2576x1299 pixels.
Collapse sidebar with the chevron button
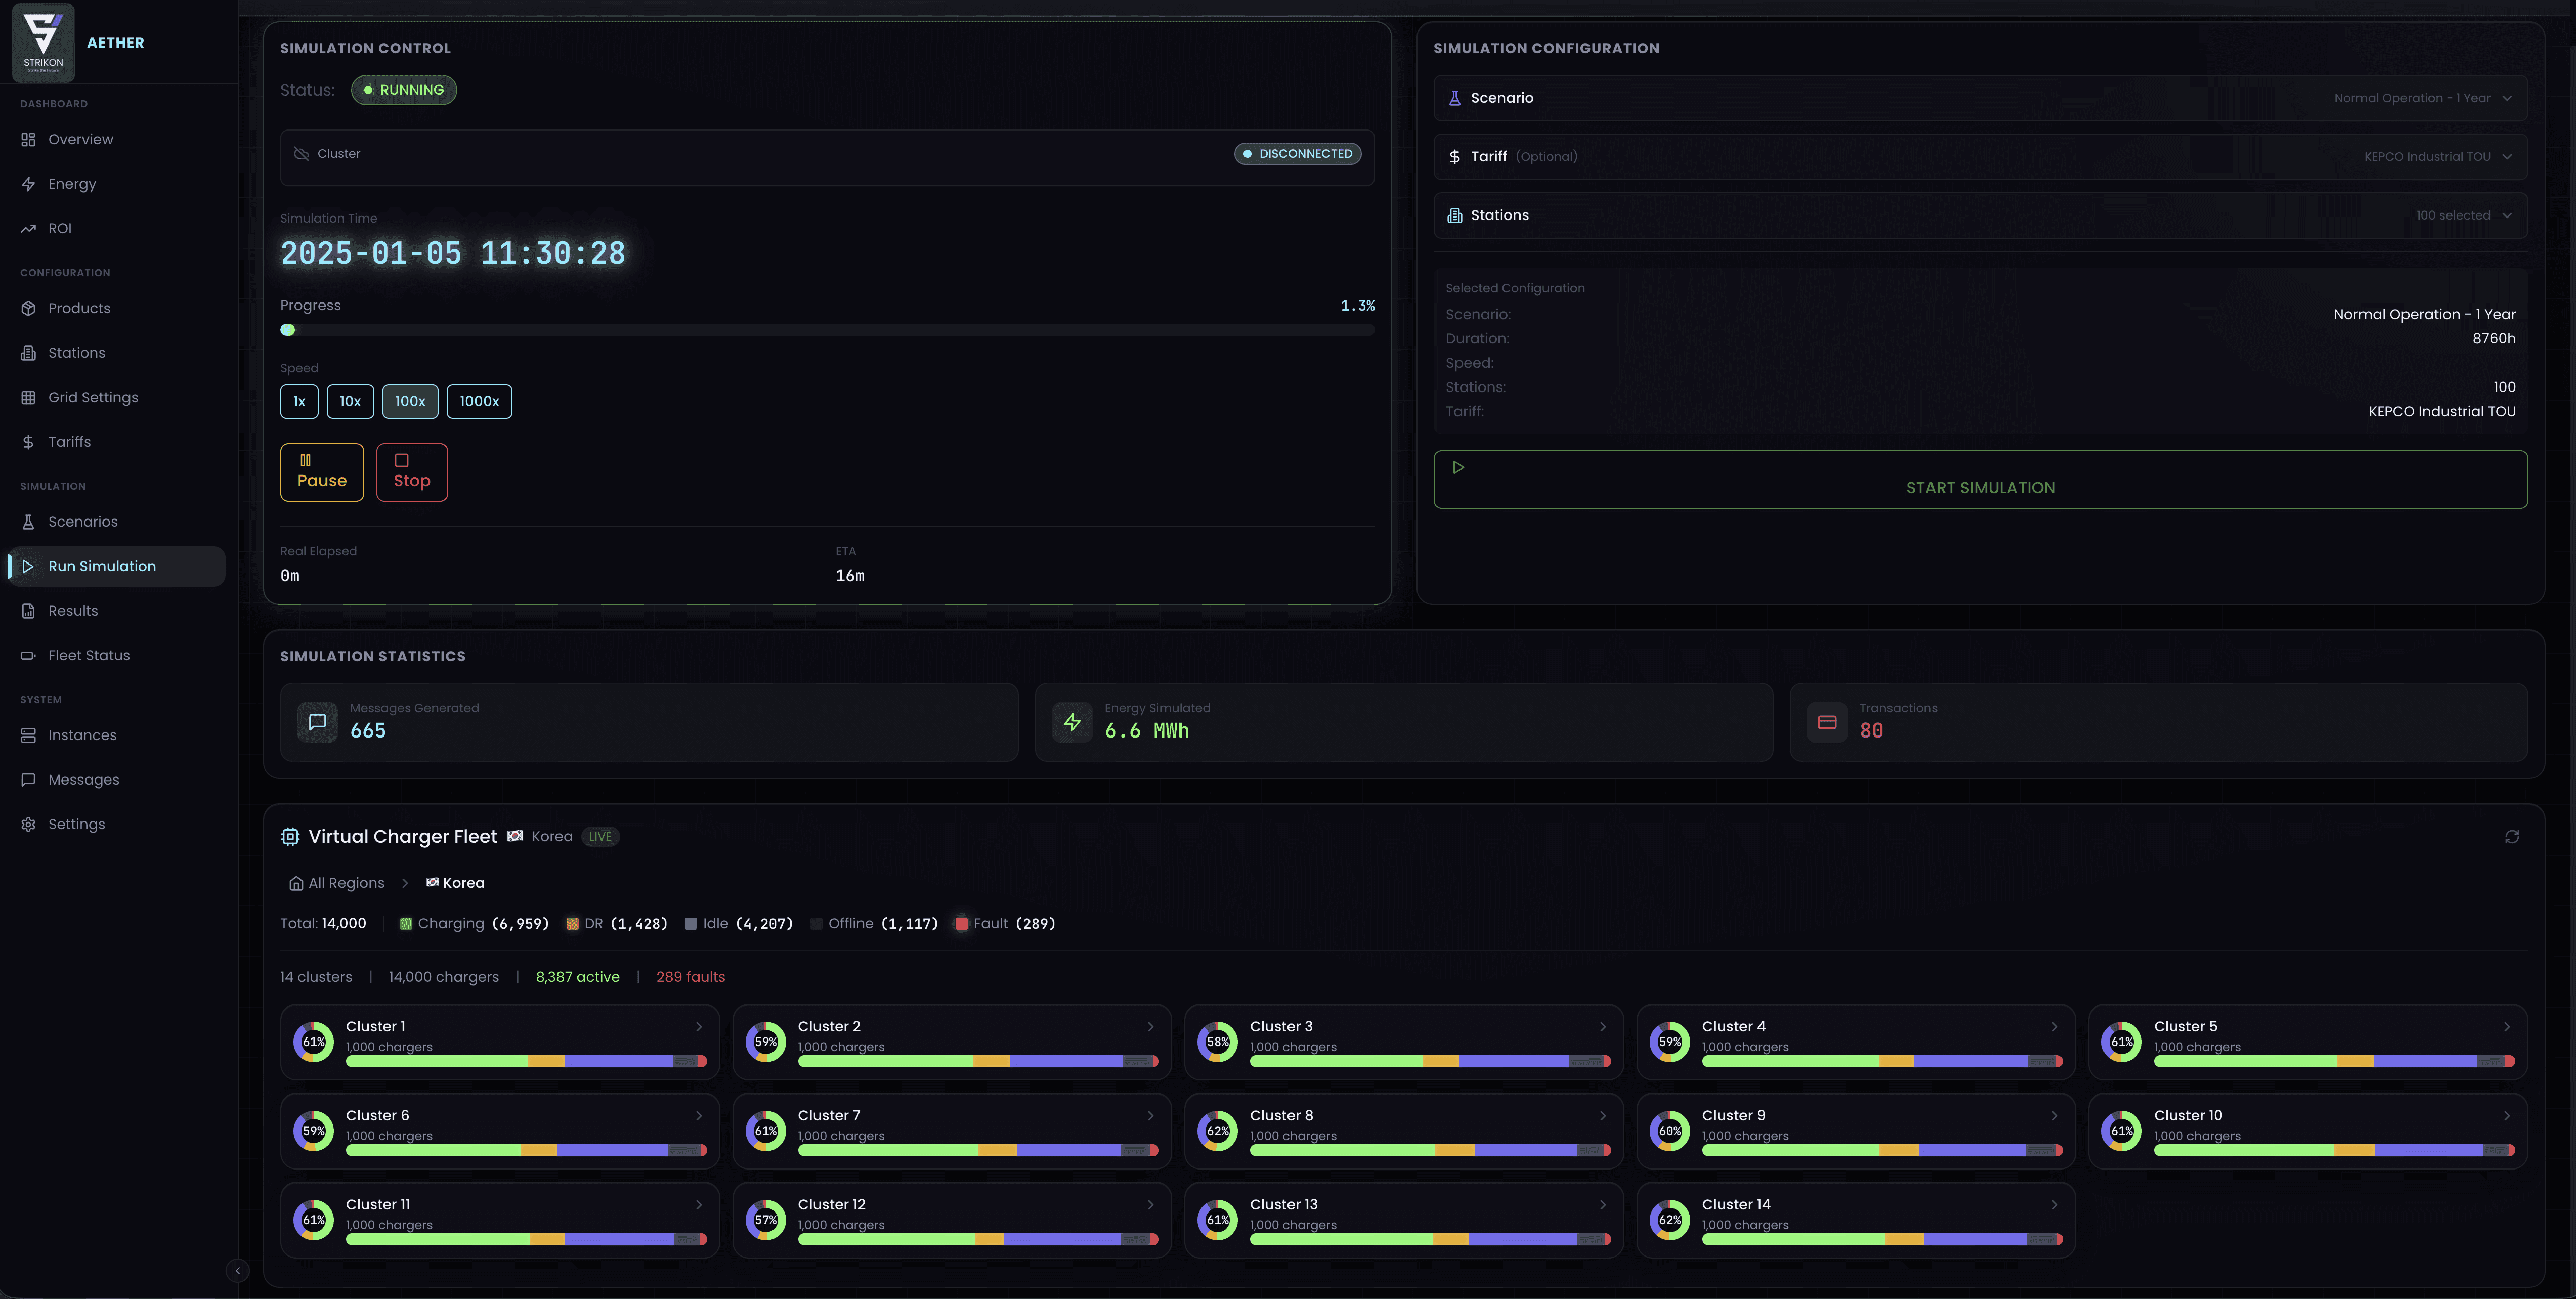pyautogui.click(x=237, y=1270)
